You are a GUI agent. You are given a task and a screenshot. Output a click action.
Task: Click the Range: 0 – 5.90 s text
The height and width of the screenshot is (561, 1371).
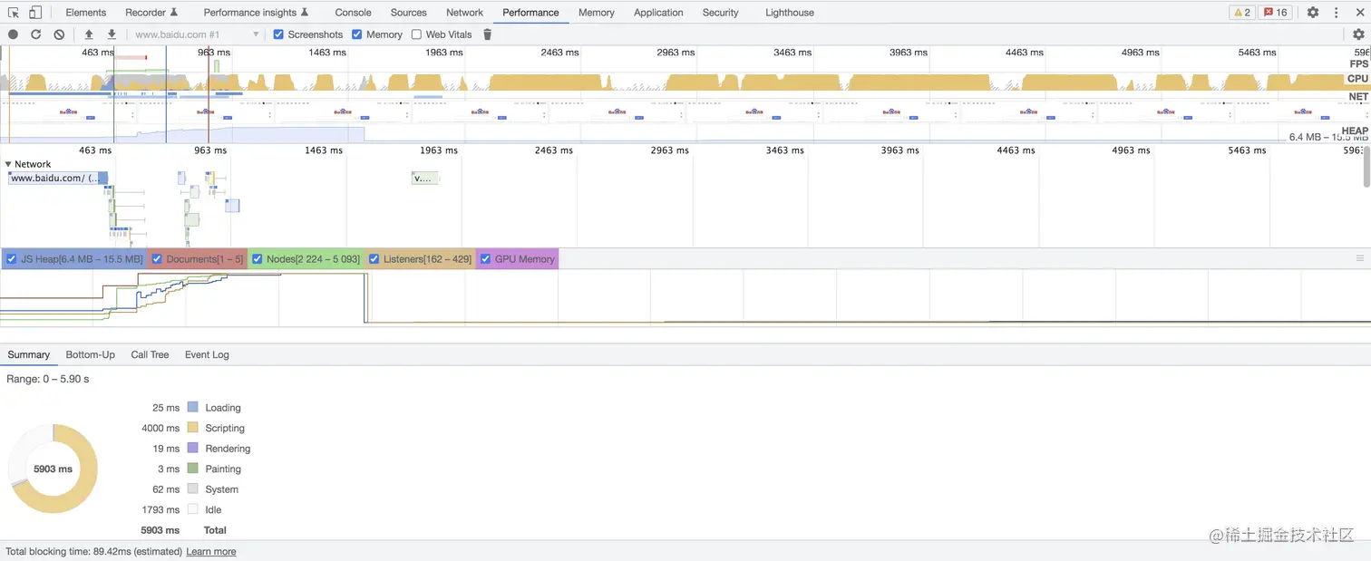point(48,379)
